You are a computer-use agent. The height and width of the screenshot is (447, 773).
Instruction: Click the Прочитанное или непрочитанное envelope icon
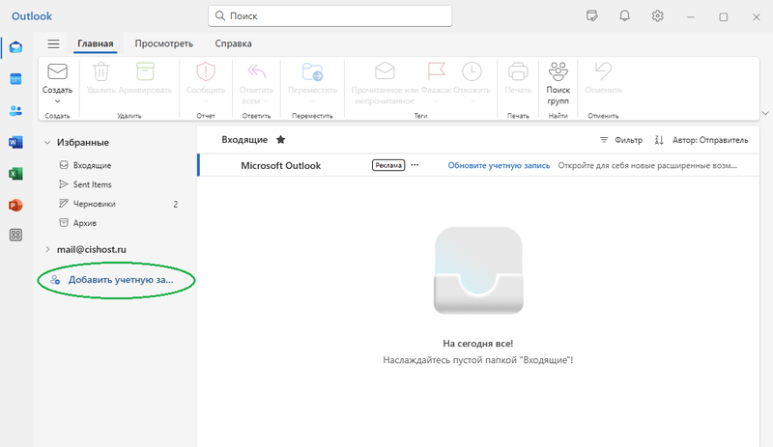(385, 71)
